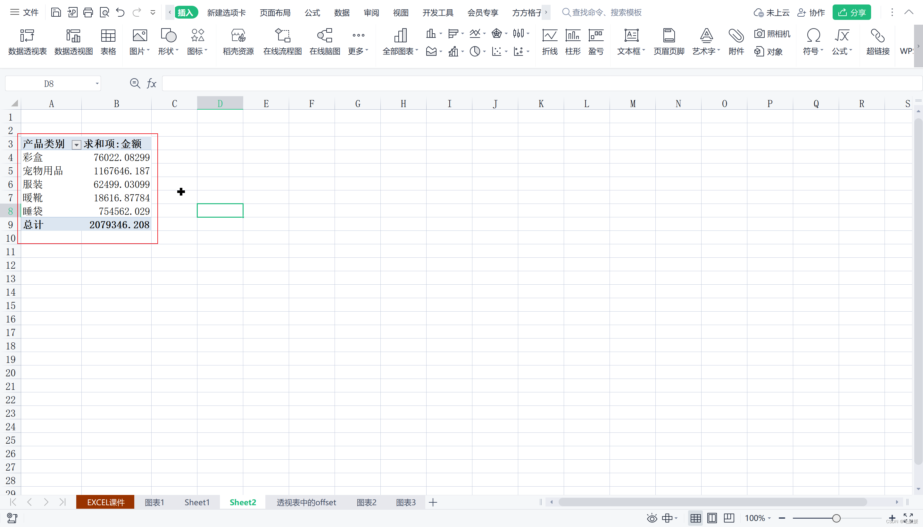Click the horizontal scrollbar
The height and width of the screenshot is (527, 923).
[712, 502]
